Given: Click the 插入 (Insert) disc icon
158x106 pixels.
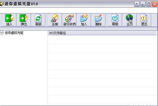Looking at the screenshot, I should point(9,20).
